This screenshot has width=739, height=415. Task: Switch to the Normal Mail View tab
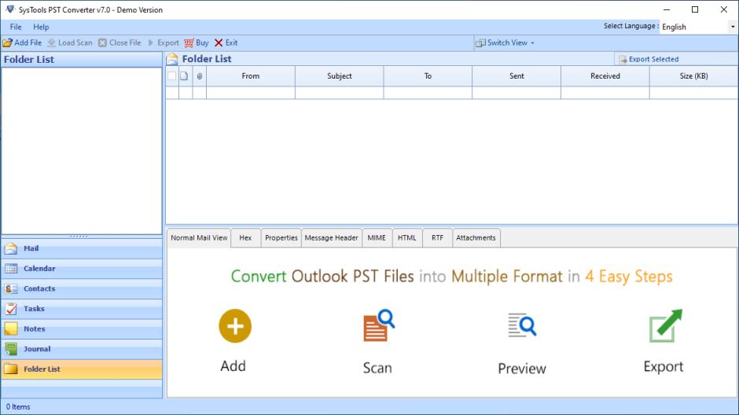point(199,238)
